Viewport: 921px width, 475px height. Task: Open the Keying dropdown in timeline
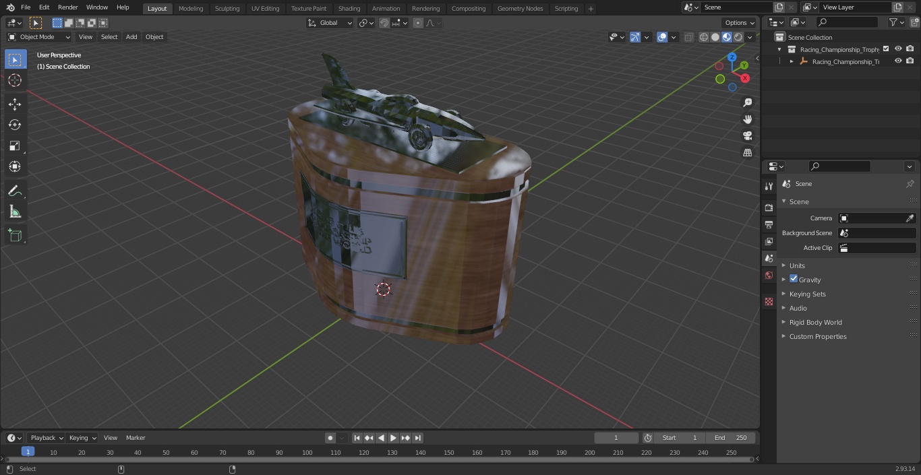[82, 438]
